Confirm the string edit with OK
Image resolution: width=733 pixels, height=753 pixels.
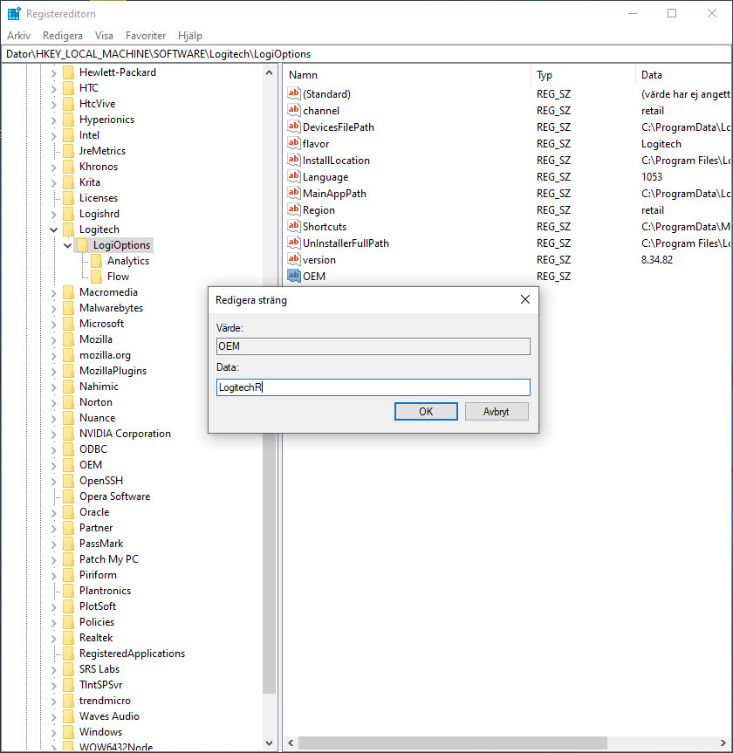click(x=426, y=411)
